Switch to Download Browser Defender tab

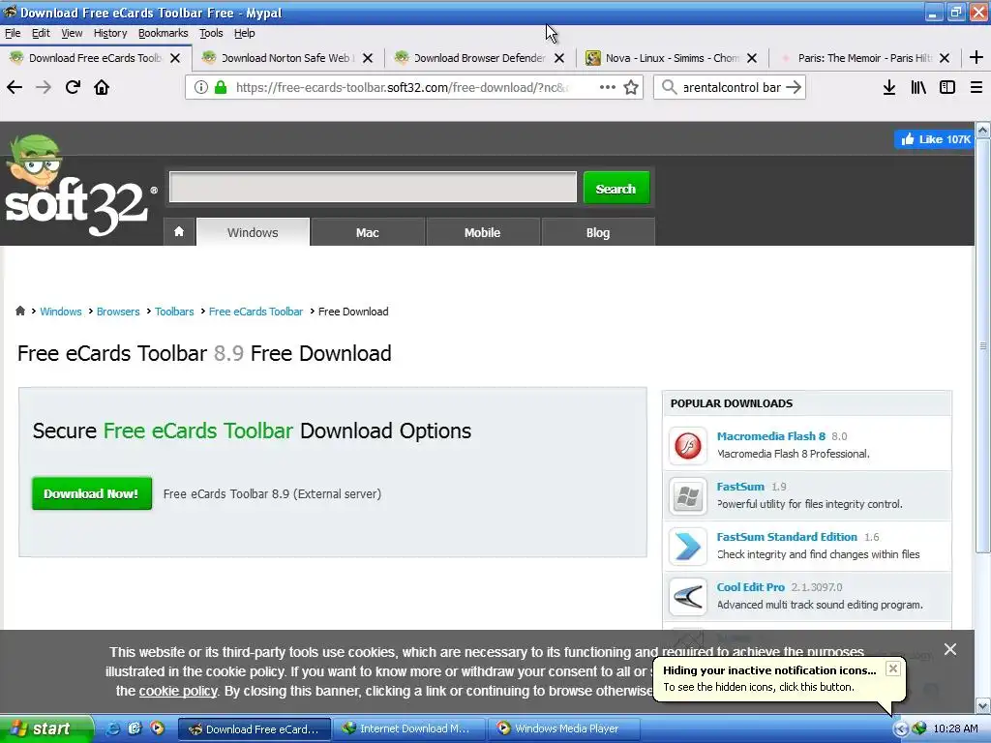(479, 58)
